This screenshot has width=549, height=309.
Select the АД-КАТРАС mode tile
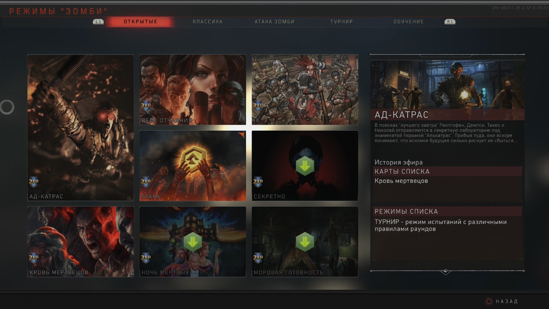(x=80, y=128)
